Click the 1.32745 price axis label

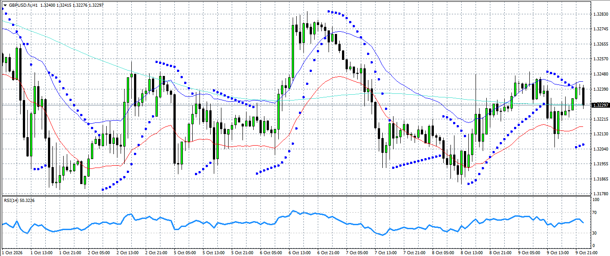click(600, 29)
